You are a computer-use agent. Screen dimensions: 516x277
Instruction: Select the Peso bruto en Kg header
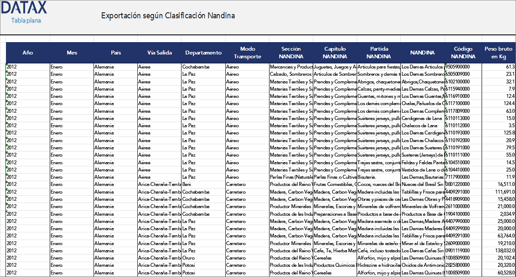(499, 53)
